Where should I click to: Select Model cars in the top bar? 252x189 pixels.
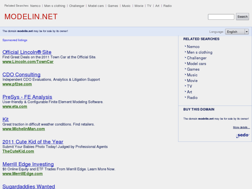(x=96, y=6)
